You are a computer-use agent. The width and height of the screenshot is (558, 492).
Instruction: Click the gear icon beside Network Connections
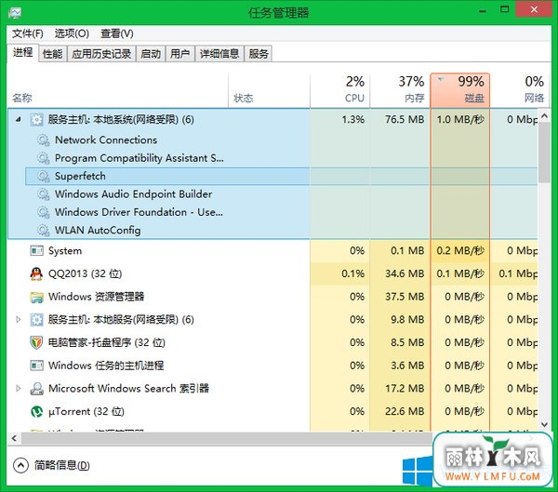tap(44, 140)
